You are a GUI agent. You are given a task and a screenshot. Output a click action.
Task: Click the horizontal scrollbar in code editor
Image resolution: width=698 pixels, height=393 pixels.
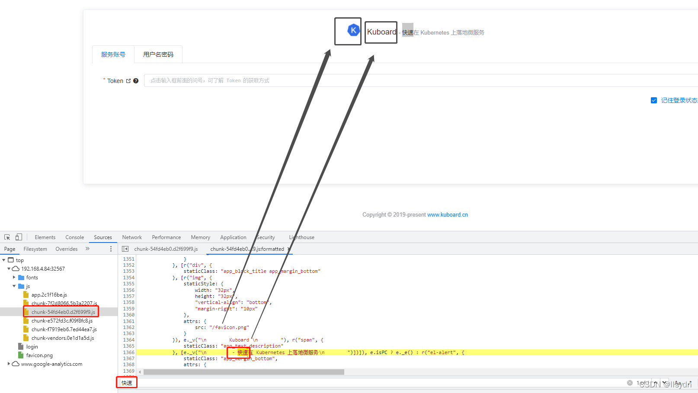tap(244, 372)
